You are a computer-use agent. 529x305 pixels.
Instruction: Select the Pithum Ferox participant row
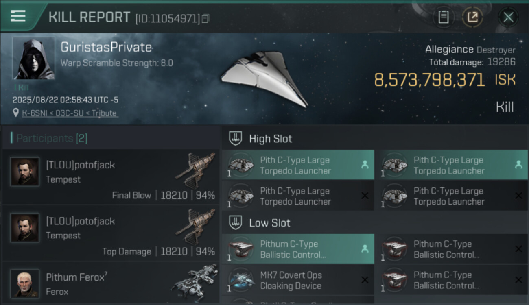click(111, 283)
